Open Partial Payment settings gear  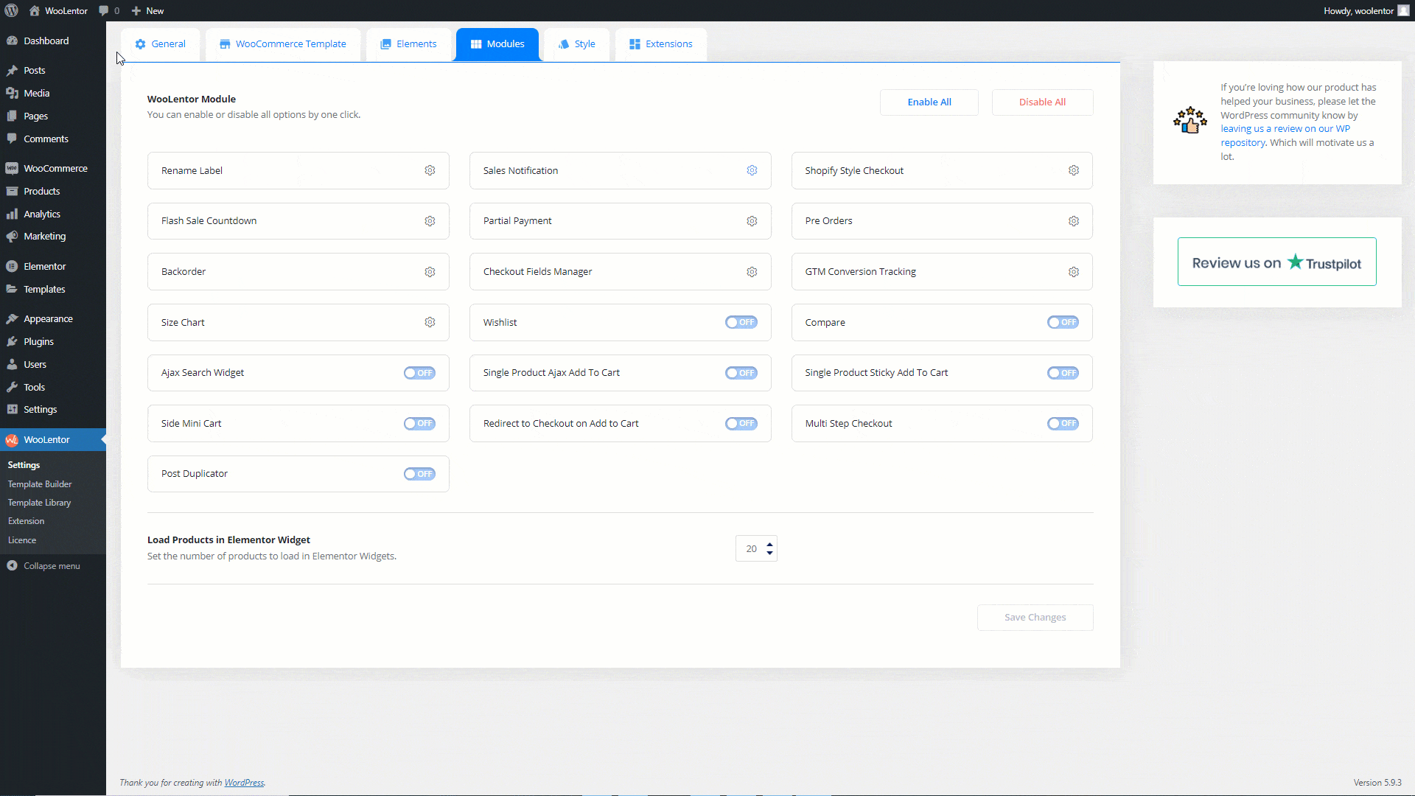click(752, 221)
